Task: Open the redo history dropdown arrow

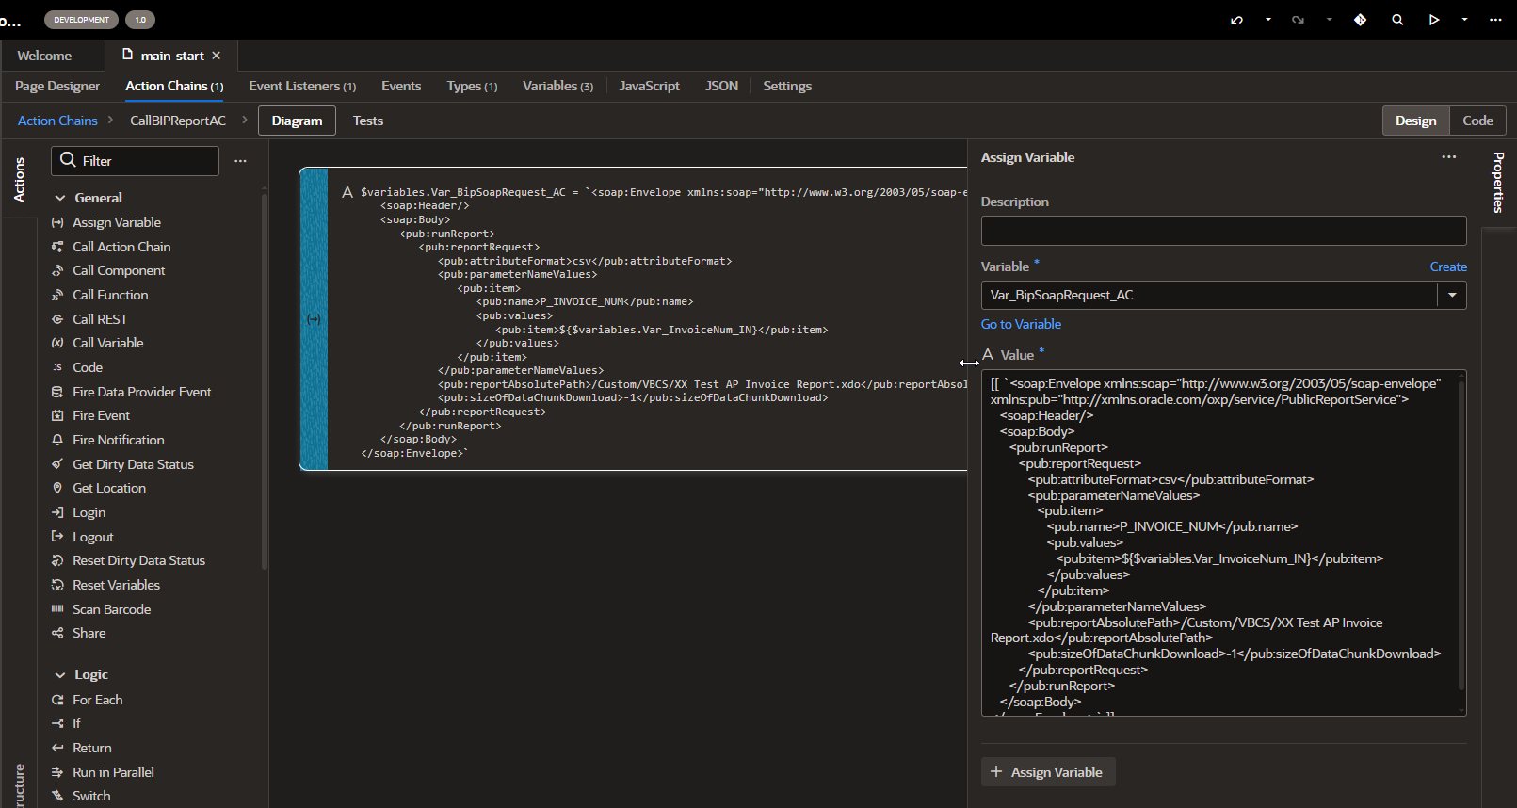Action: coord(1330,20)
